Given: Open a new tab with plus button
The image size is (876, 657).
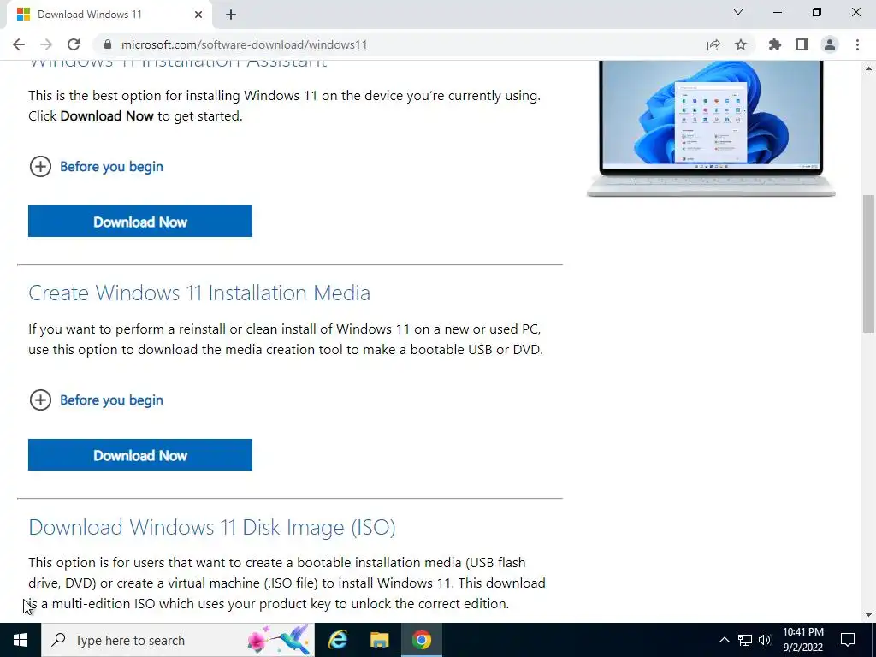Looking at the screenshot, I should tap(231, 15).
